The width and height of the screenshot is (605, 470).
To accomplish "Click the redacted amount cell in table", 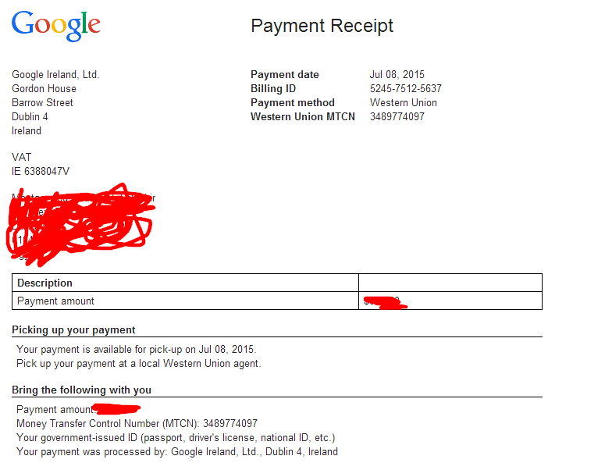I will click(x=450, y=301).
